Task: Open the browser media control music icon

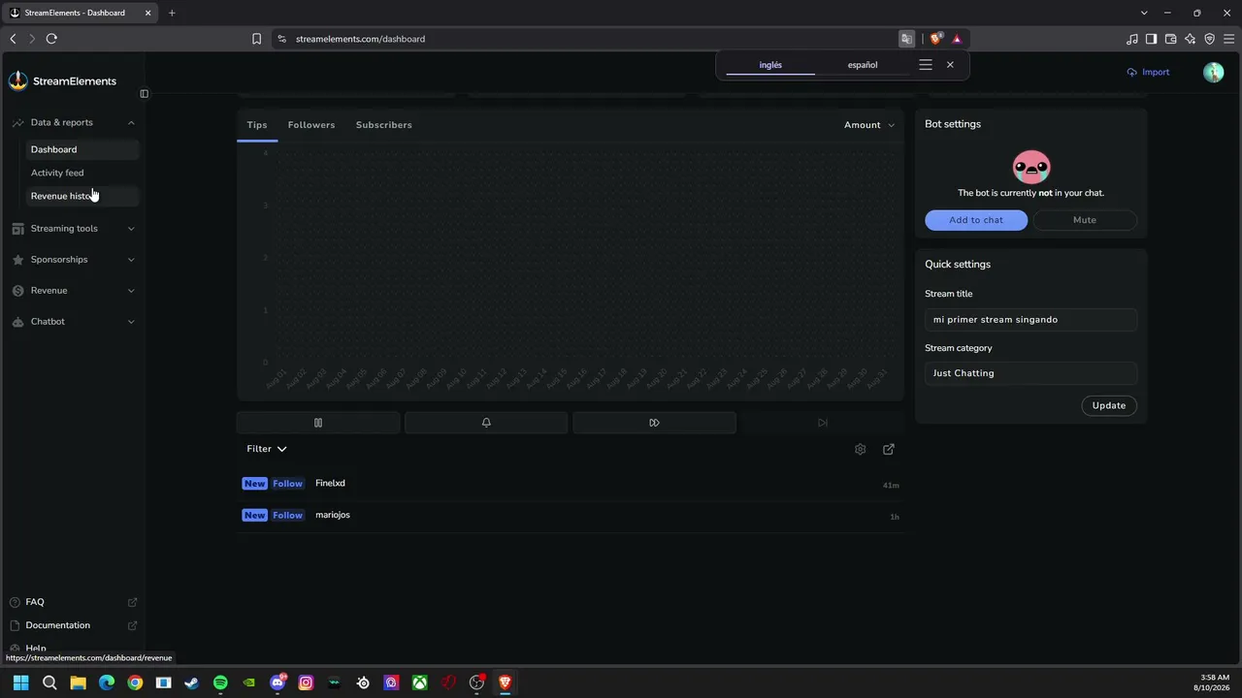Action: [x=1132, y=39]
